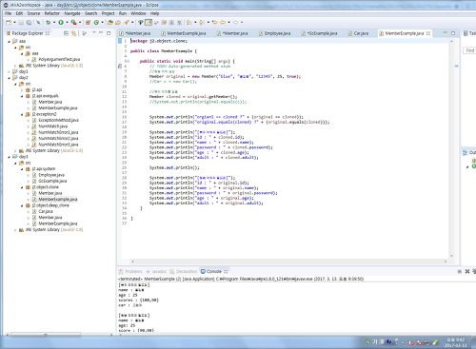
Task: Click the External Tools run icon
Action: 73,22
